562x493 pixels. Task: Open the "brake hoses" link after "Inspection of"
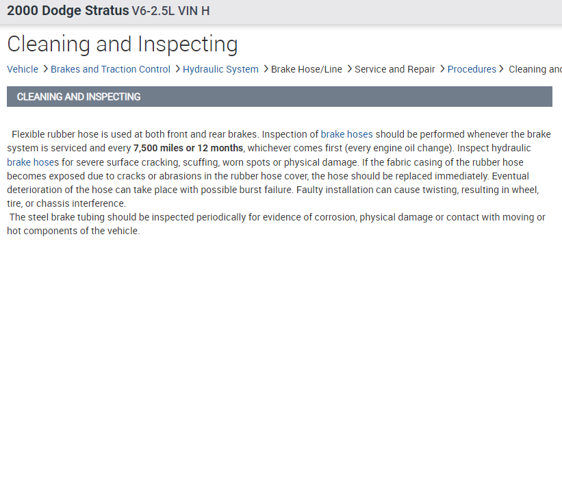coord(346,134)
